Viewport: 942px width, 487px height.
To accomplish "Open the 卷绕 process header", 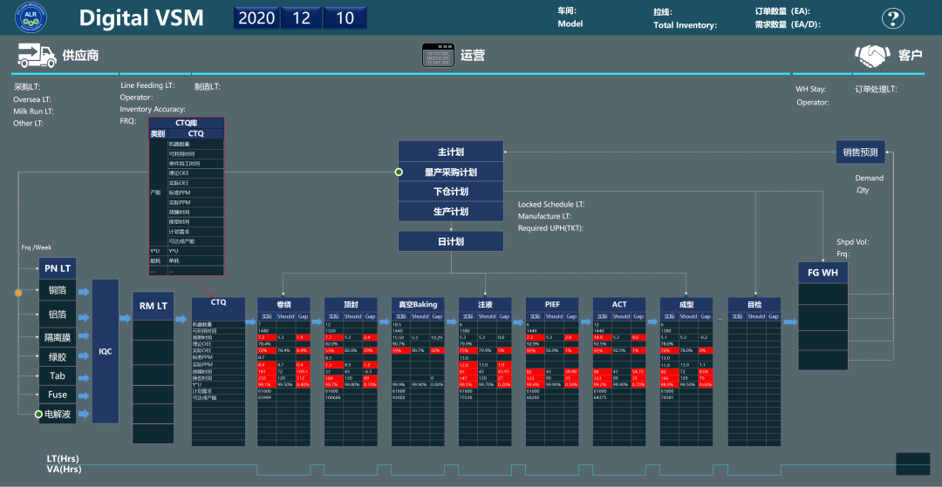I will [283, 304].
